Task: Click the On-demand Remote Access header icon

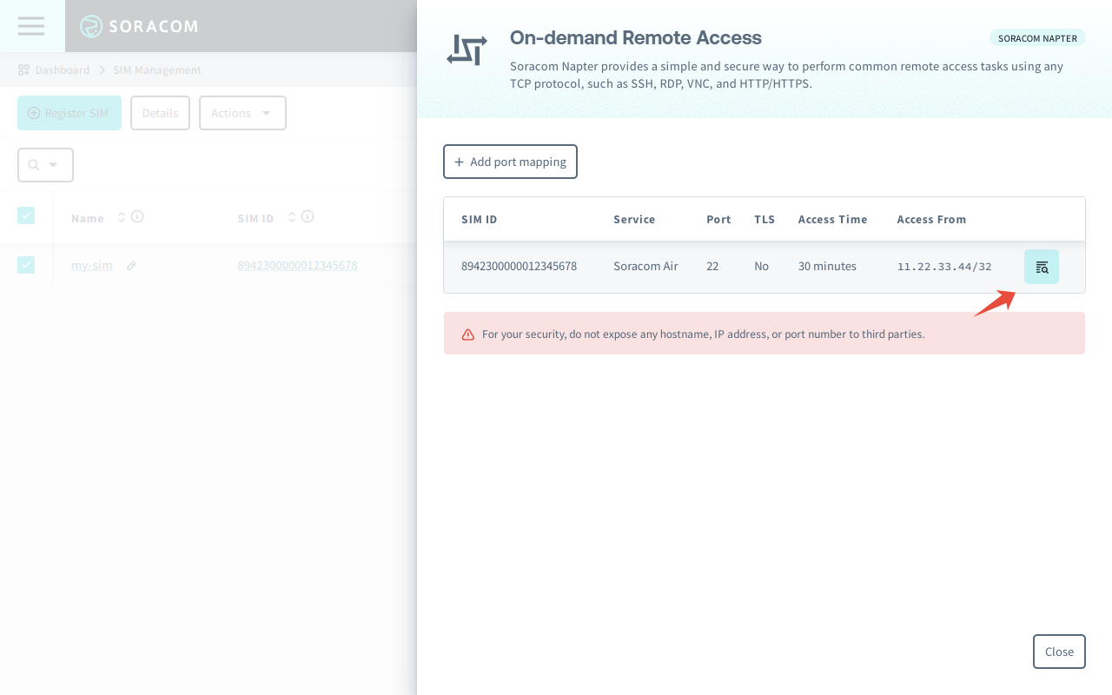Action: pyautogui.click(x=467, y=50)
